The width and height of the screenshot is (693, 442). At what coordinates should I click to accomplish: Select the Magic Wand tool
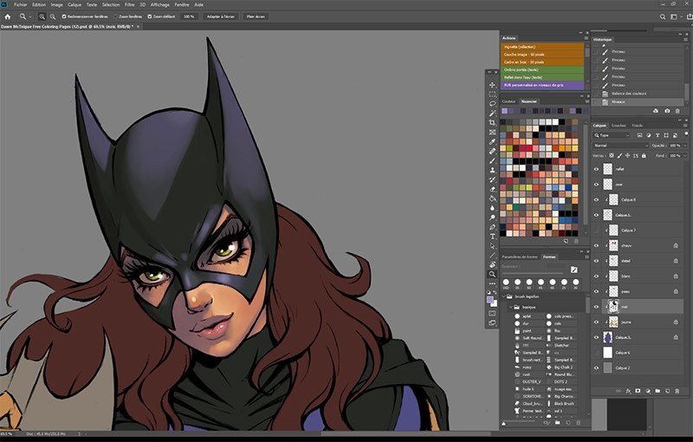(492, 114)
